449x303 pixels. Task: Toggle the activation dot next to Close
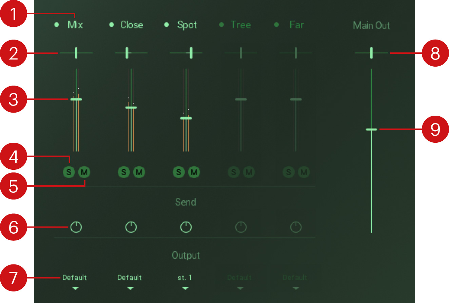[x=112, y=24]
